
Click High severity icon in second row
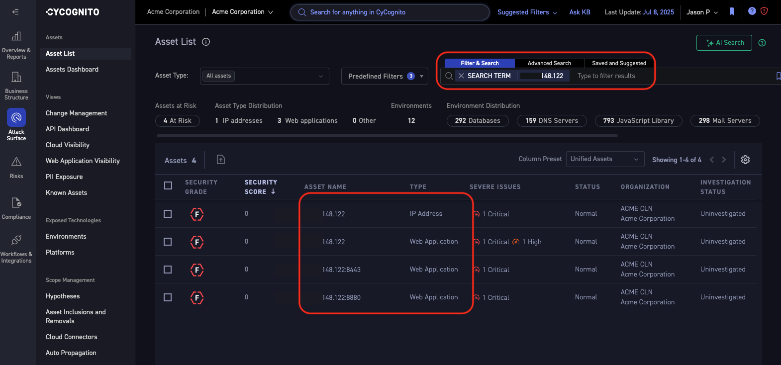516,242
